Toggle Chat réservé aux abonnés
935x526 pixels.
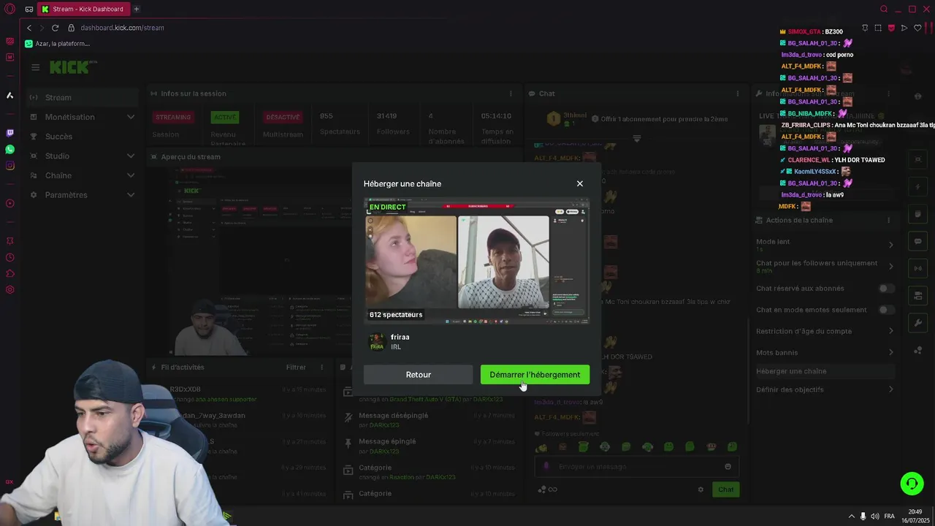point(886,289)
